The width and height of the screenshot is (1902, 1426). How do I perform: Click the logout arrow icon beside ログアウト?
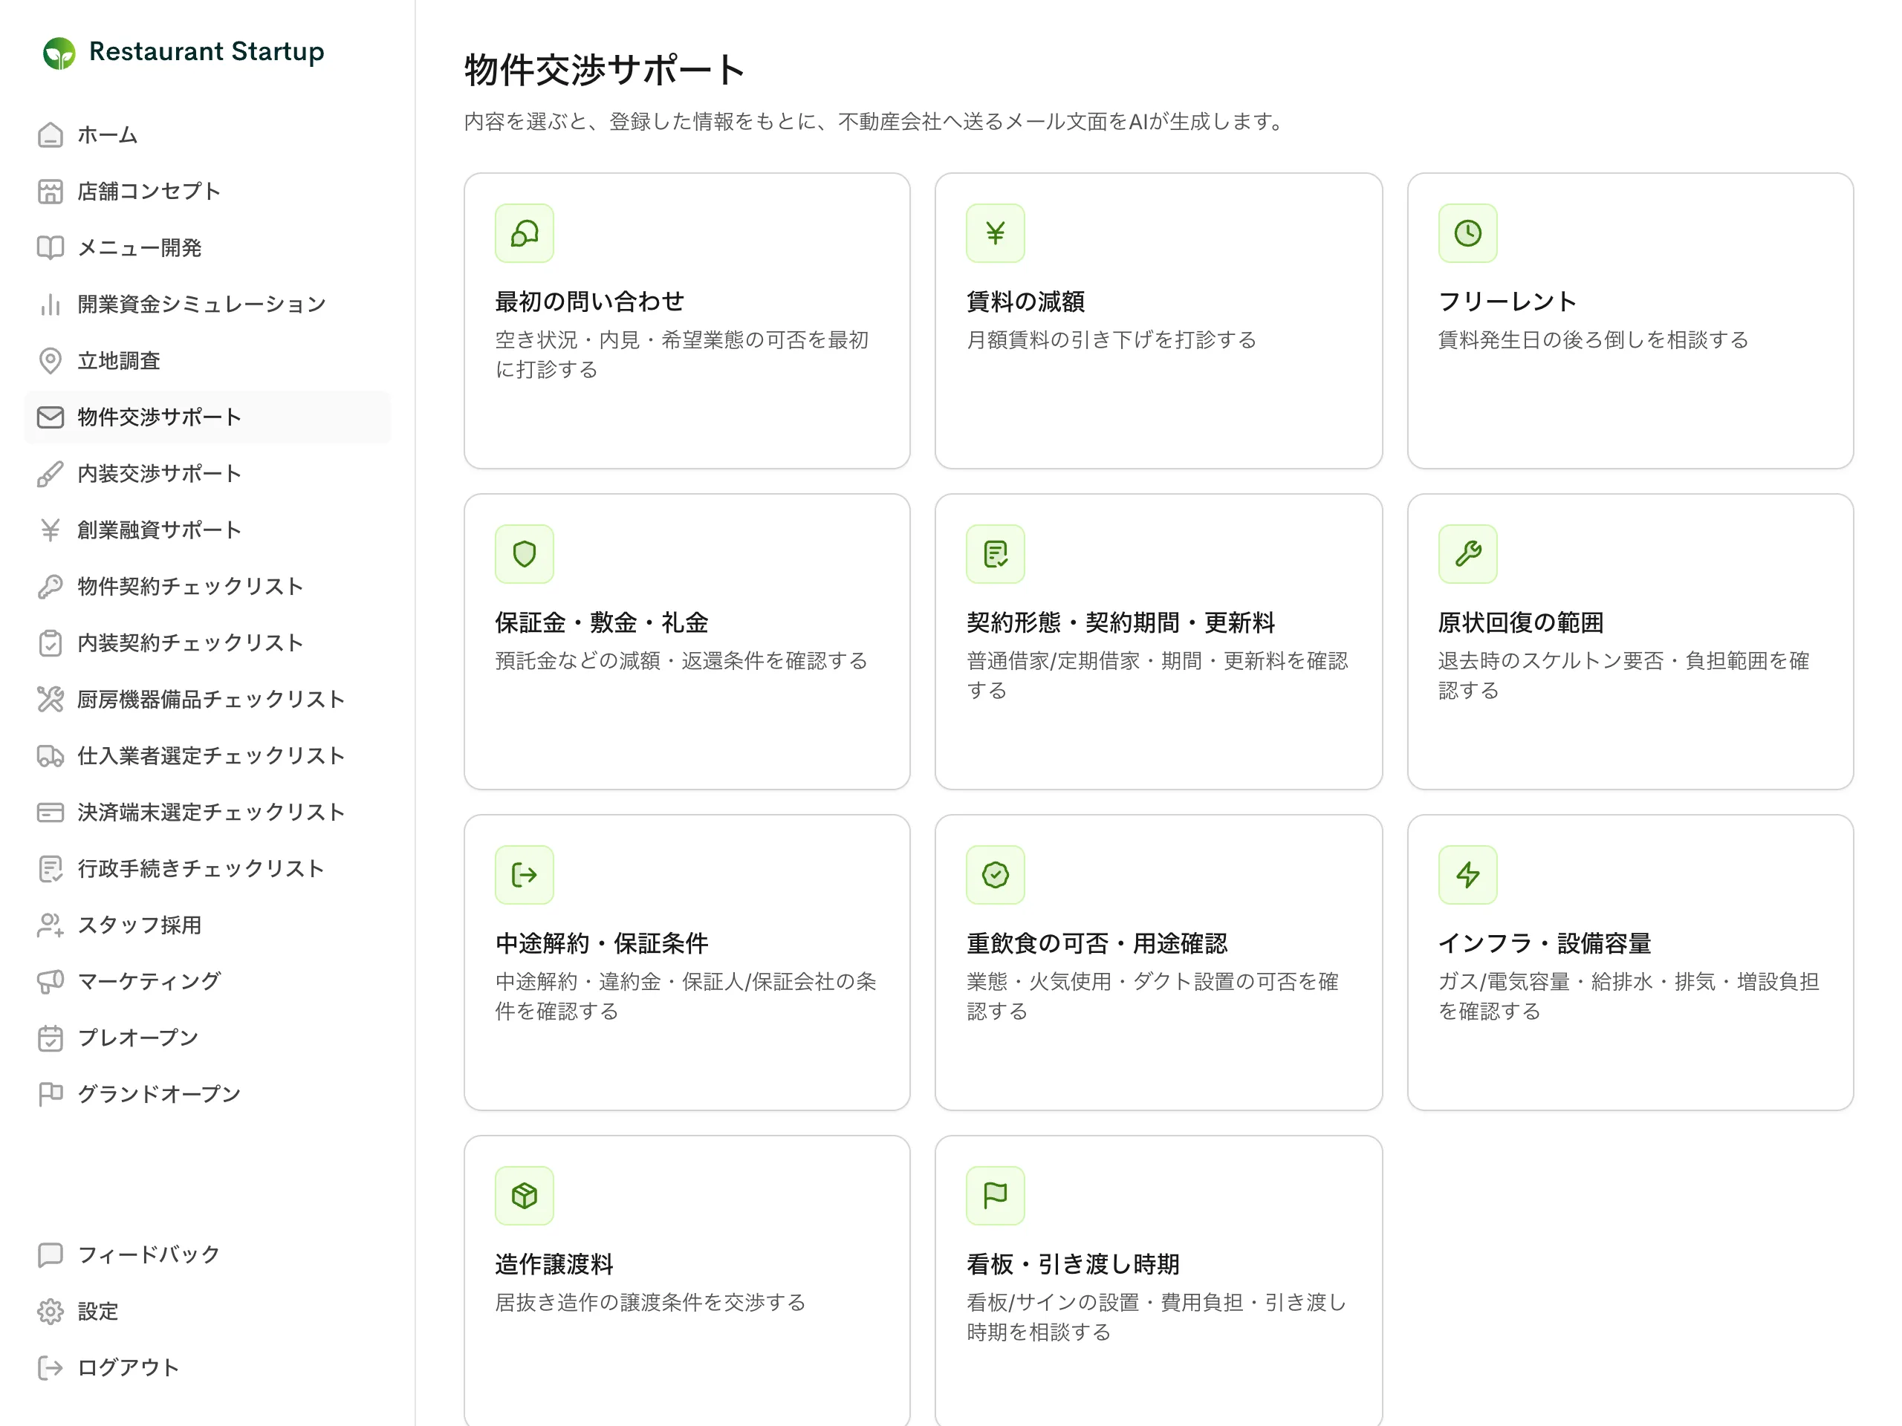tap(50, 1367)
